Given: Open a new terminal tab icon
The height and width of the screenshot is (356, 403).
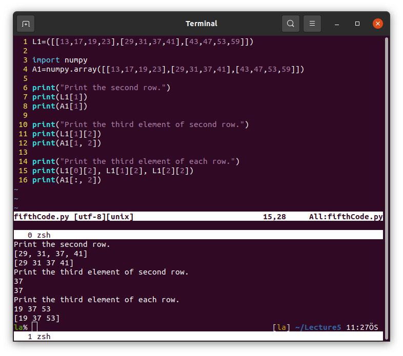Looking at the screenshot, I should [26, 24].
